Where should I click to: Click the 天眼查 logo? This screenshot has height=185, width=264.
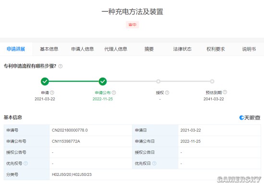click(250, 118)
